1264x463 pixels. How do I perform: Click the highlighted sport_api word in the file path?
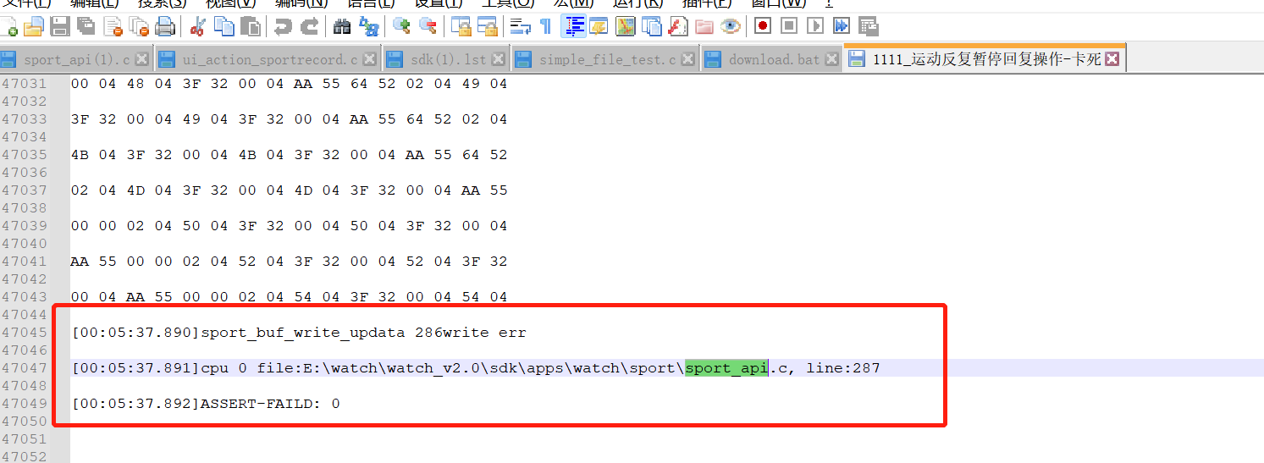pyautogui.click(x=726, y=368)
